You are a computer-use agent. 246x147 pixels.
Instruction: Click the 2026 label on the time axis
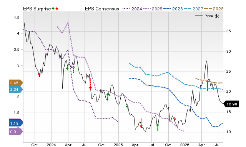(x=185, y=145)
